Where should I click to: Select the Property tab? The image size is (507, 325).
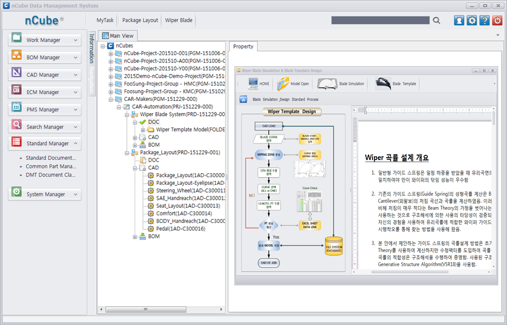coord(243,47)
